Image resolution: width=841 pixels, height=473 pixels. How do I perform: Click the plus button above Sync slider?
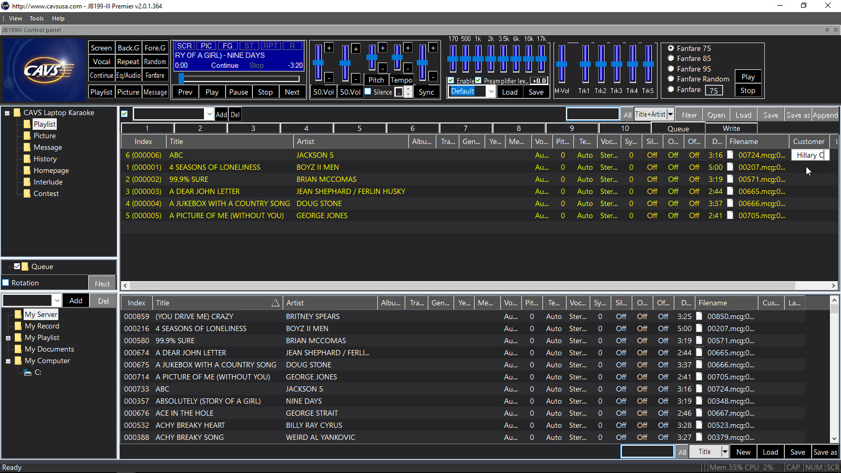(x=433, y=48)
